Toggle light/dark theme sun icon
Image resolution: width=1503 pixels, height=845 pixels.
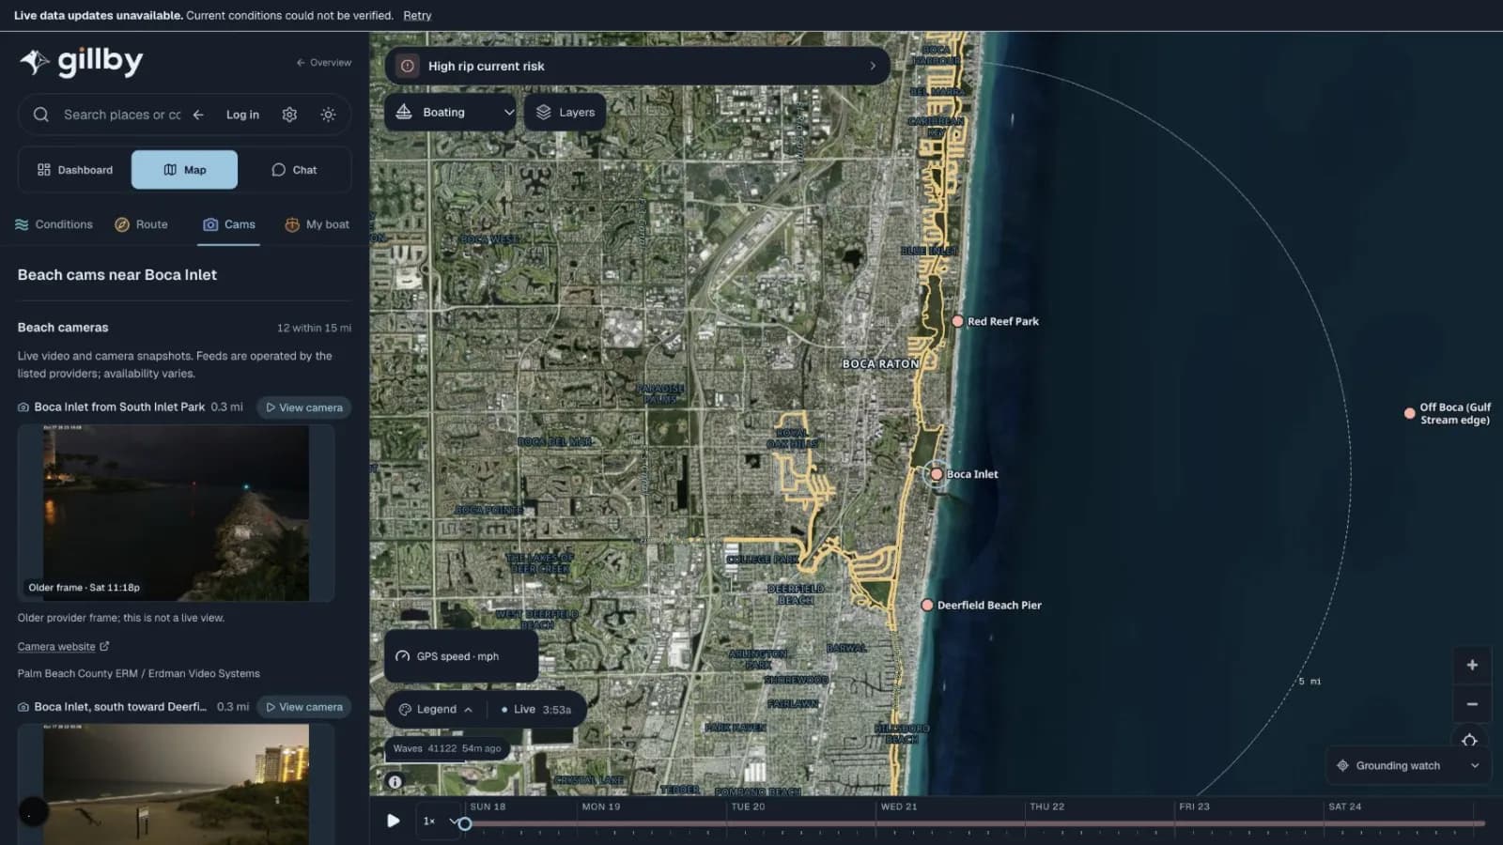[328, 115]
